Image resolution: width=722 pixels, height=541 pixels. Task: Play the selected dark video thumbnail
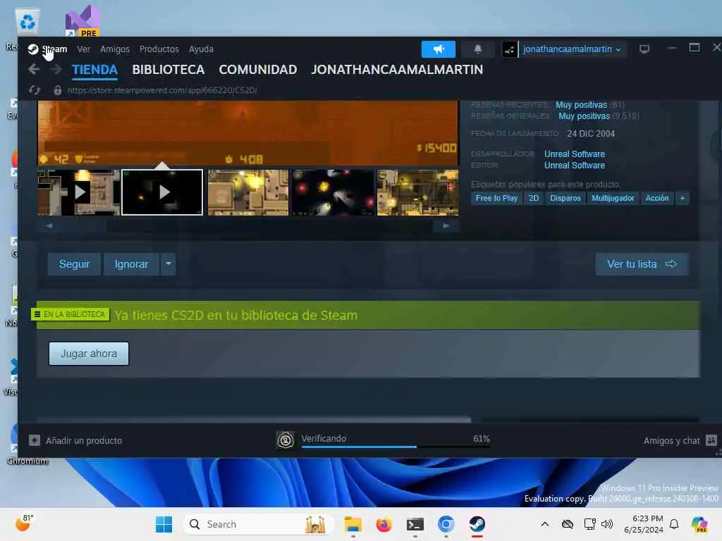click(x=162, y=192)
